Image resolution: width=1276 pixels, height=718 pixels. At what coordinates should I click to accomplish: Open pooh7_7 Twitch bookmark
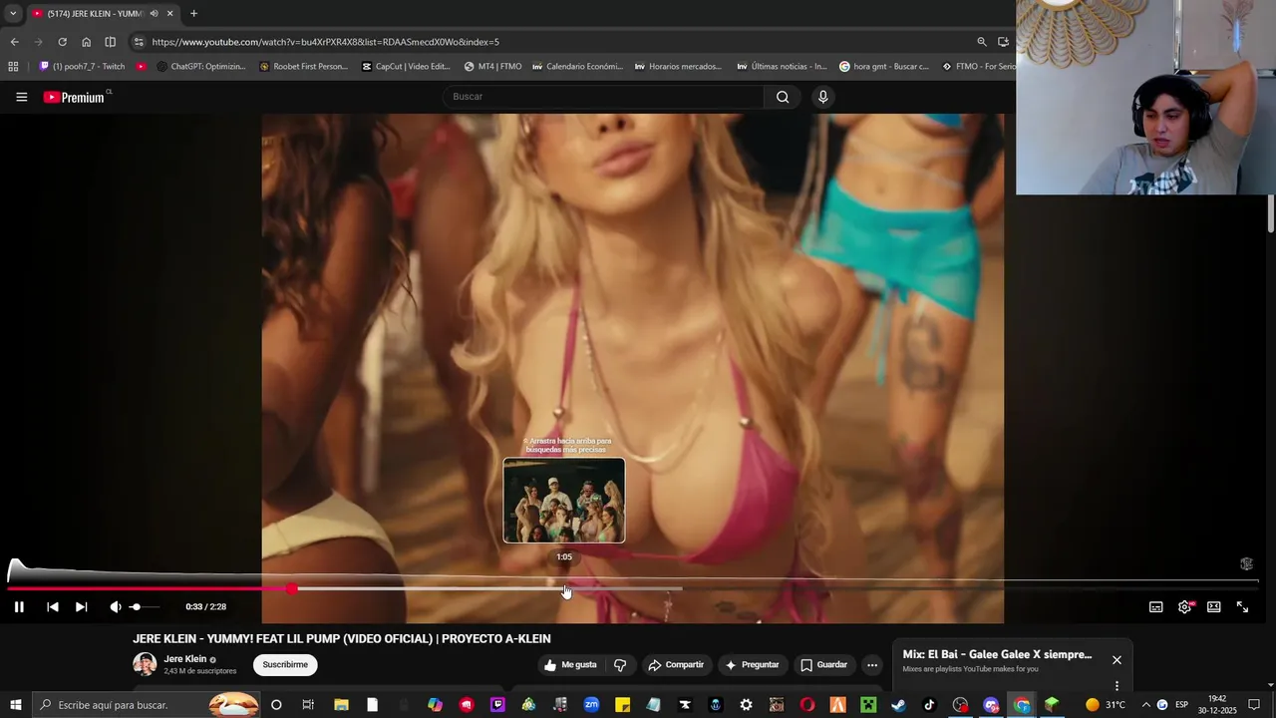(x=82, y=67)
